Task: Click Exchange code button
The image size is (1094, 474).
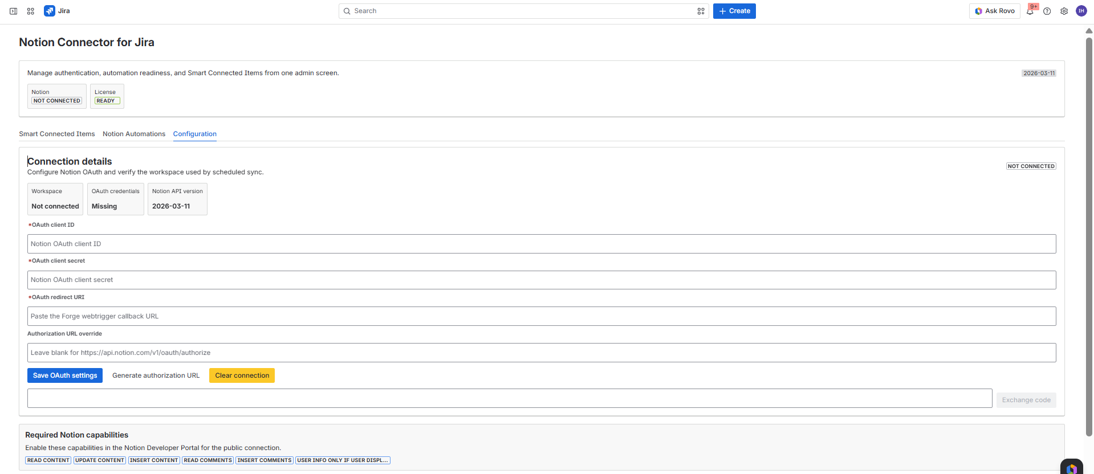Action: 1026,400
